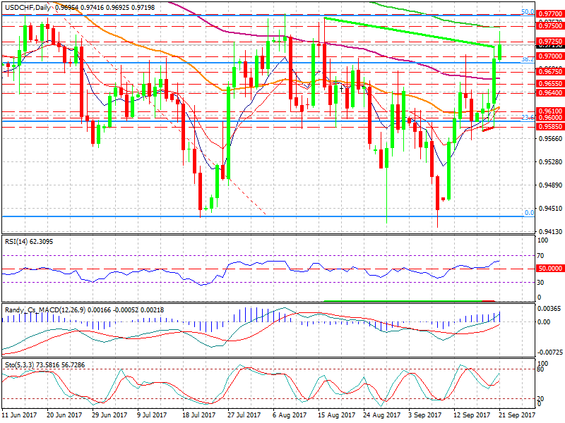Click the RSI 50.0000 red level tag

549,269
